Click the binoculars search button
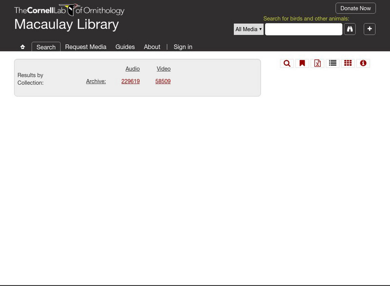Image resolution: width=390 pixels, height=286 pixels. 350,29
